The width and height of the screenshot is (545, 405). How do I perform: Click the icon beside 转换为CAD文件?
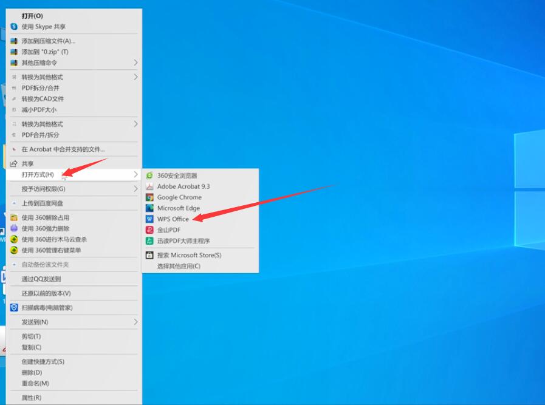14,99
